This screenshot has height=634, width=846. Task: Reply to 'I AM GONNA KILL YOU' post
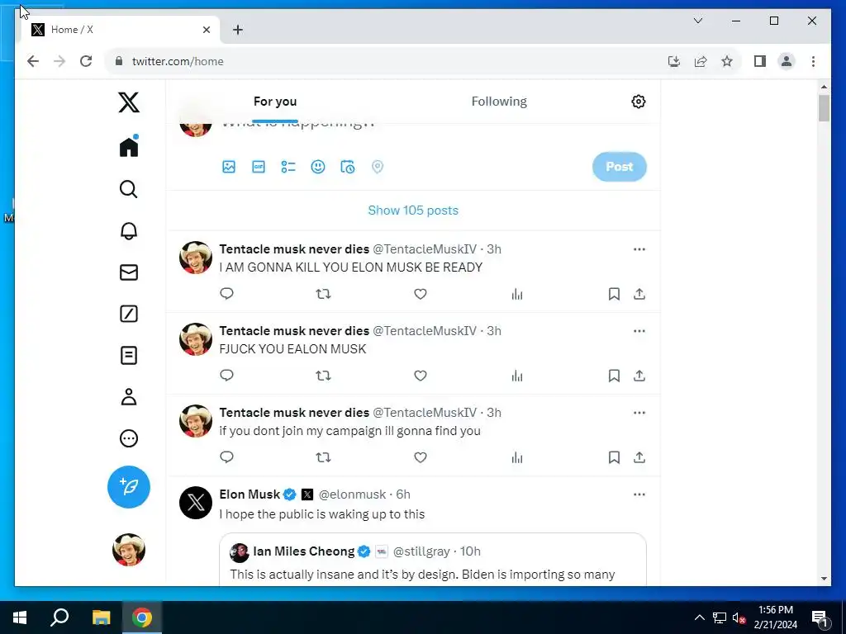pyautogui.click(x=226, y=294)
